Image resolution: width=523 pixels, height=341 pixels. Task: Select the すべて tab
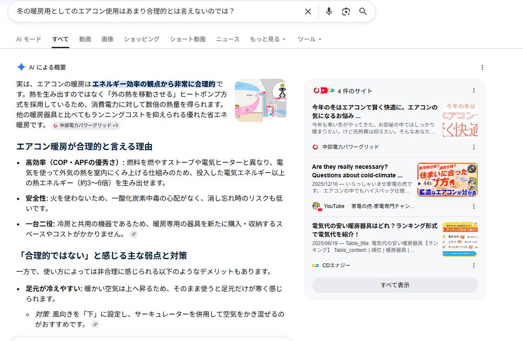[x=60, y=39]
